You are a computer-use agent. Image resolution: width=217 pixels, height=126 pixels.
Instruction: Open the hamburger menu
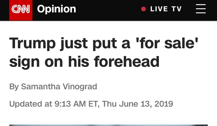(x=201, y=9)
